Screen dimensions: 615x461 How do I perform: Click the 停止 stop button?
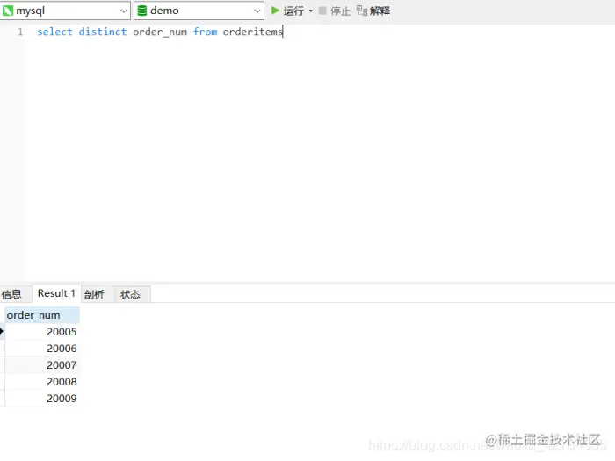(x=335, y=11)
